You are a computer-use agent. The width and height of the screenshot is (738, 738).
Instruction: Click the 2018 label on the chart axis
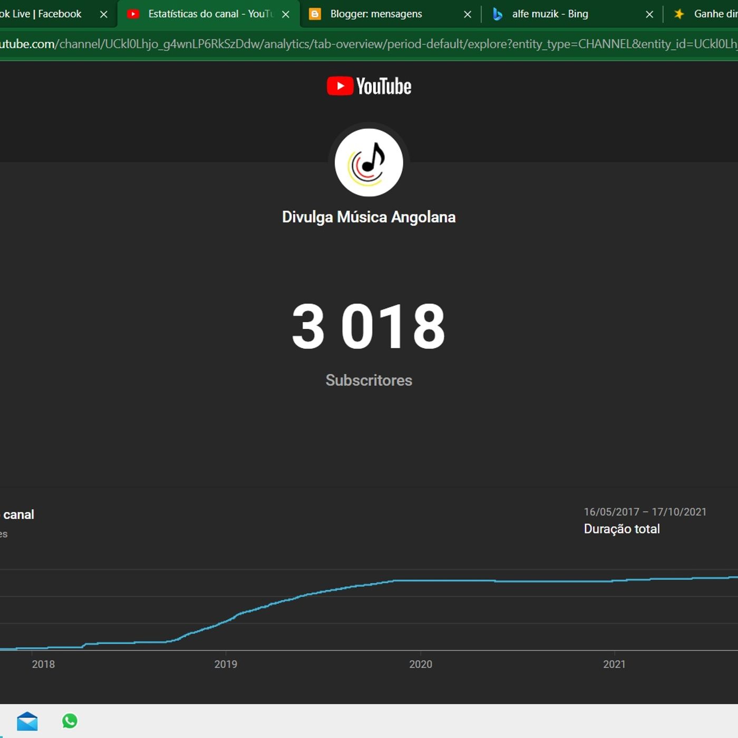click(x=43, y=664)
